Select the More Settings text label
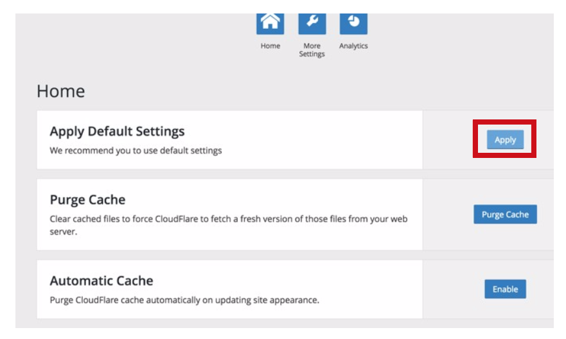The height and width of the screenshot is (339, 566). [x=312, y=50]
